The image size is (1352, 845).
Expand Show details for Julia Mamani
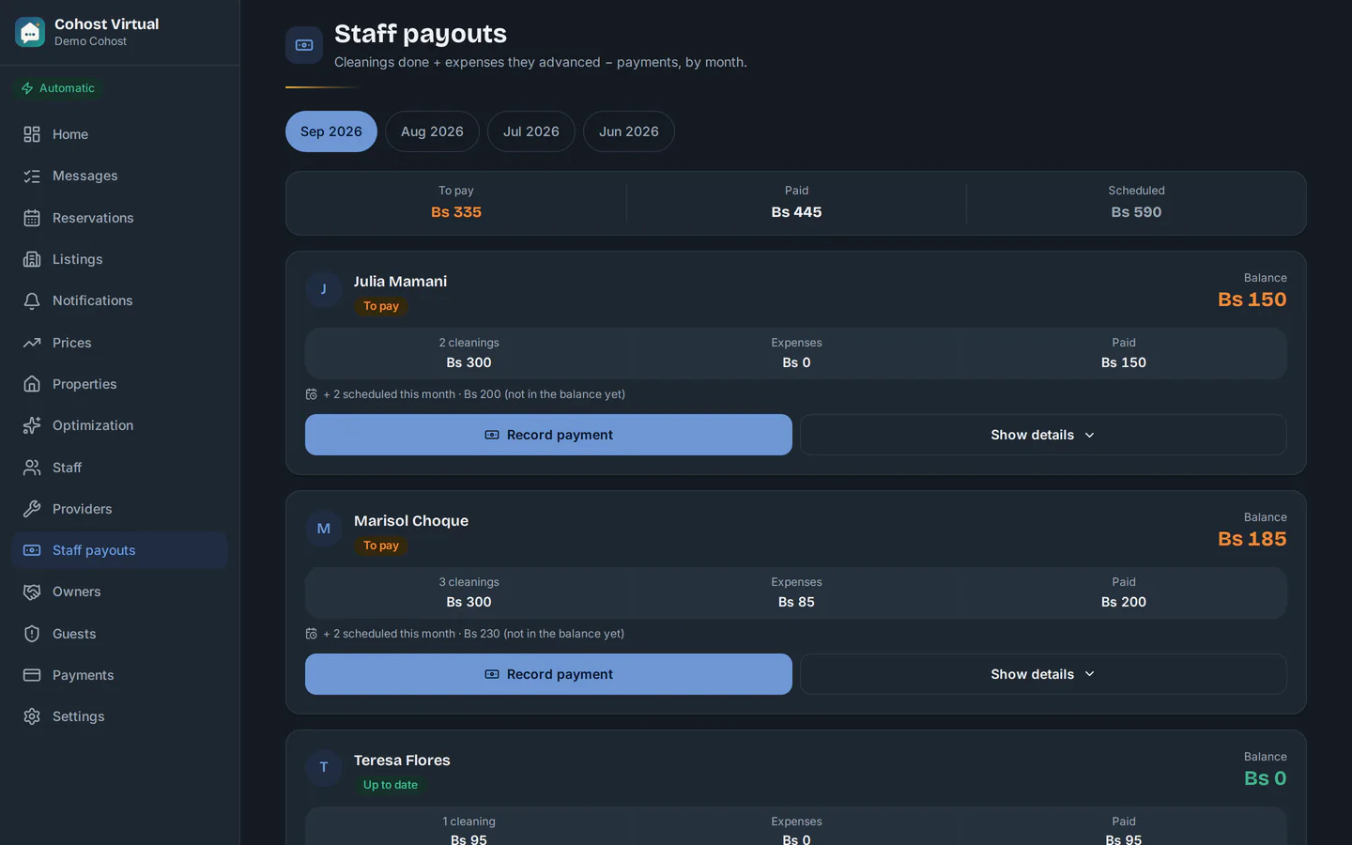[1043, 435]
